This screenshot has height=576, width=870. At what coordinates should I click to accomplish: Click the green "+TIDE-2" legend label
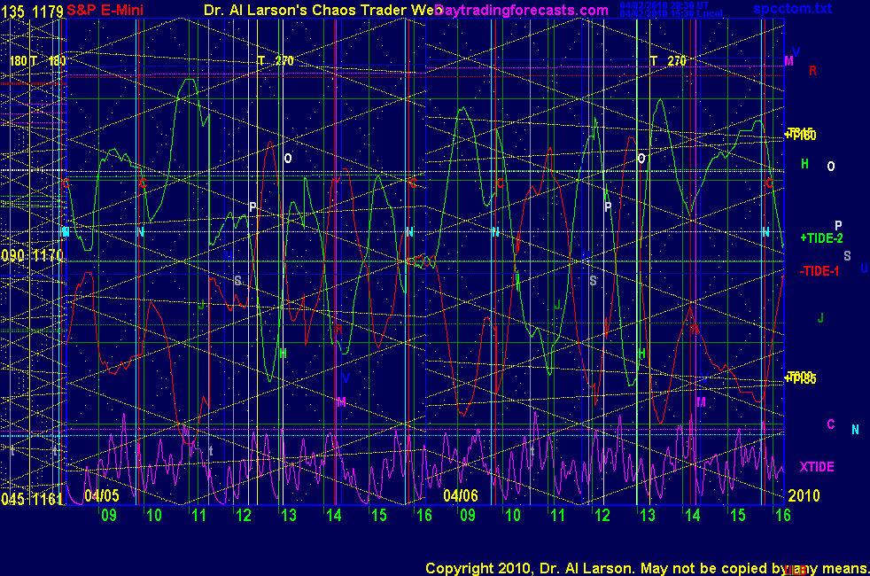click(x=821, y=238)
